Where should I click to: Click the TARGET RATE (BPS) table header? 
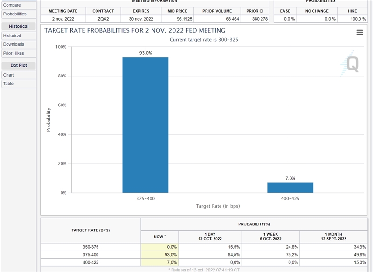(90, 230)
